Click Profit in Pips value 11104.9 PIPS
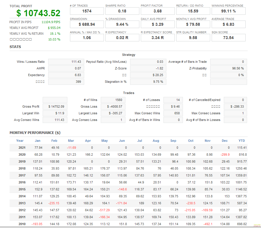Viewport: 261px width, 228px height. pyautogui.click(x=51, y=22)
